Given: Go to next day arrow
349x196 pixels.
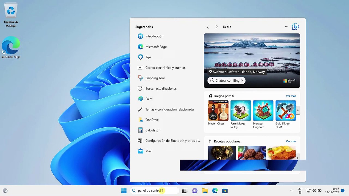Looking at the screenshot, I should coord(216,27).
